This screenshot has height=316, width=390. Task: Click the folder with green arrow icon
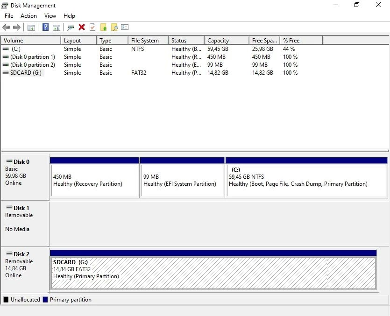(x=104, y=27)
